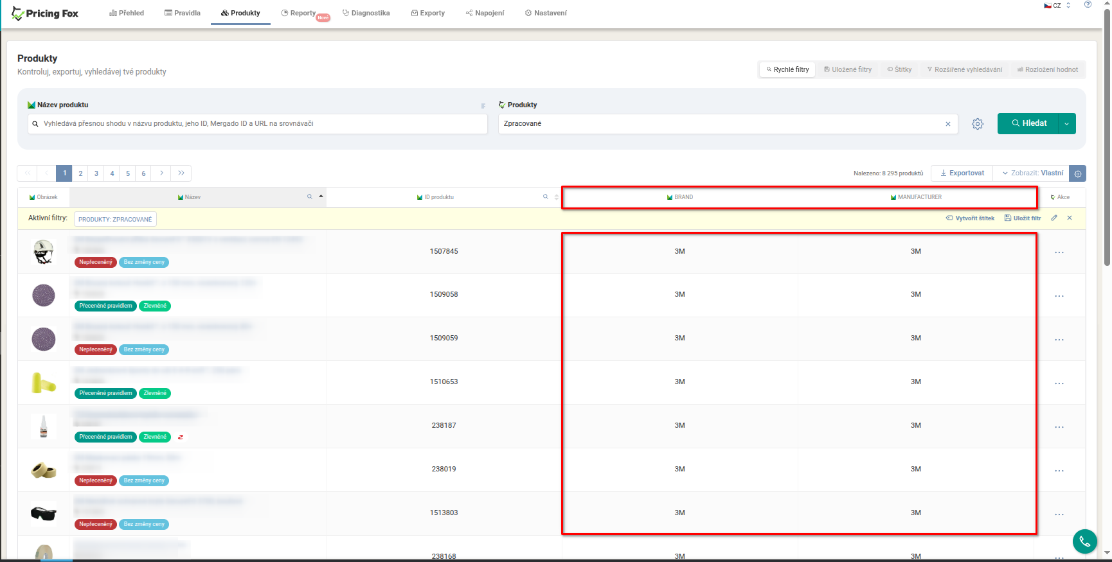The image size is (1112, 562).
Task: Toggle sort on ID produktu column
Action: tap(557, 197)
